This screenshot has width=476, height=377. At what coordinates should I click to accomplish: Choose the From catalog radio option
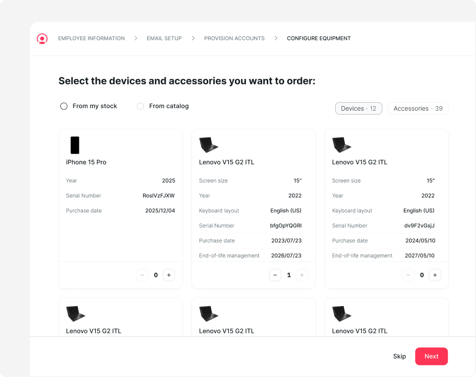(x=140, y=106)
